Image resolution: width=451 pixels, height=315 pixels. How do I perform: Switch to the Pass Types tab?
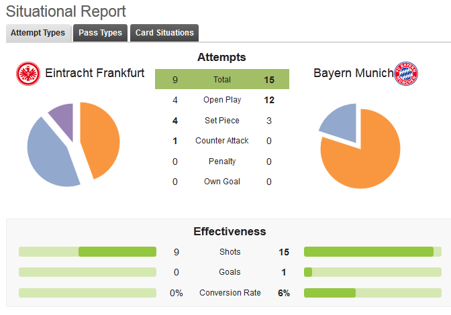tap(100, 33)
